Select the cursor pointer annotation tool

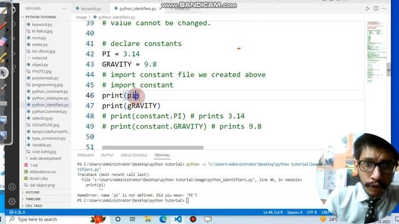(4, 73)
